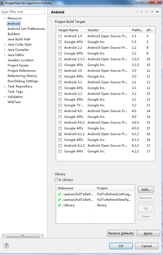
Task: Expand the Java Code Style node
Action: 5,45
